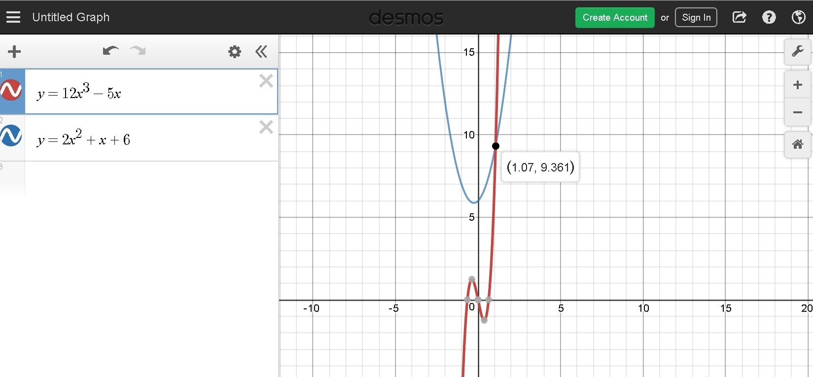
Task: Click the empty third expression row
Action: coord(151,179)
